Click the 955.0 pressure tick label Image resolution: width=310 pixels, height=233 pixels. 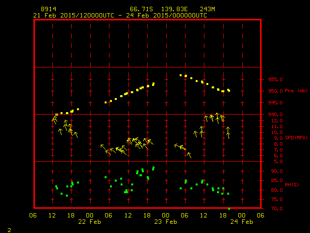pyautogui.click(x=275, y=80)
